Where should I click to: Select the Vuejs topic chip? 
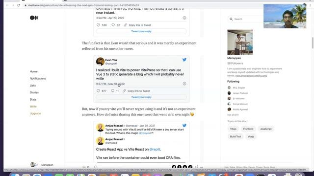click(251, 136)
